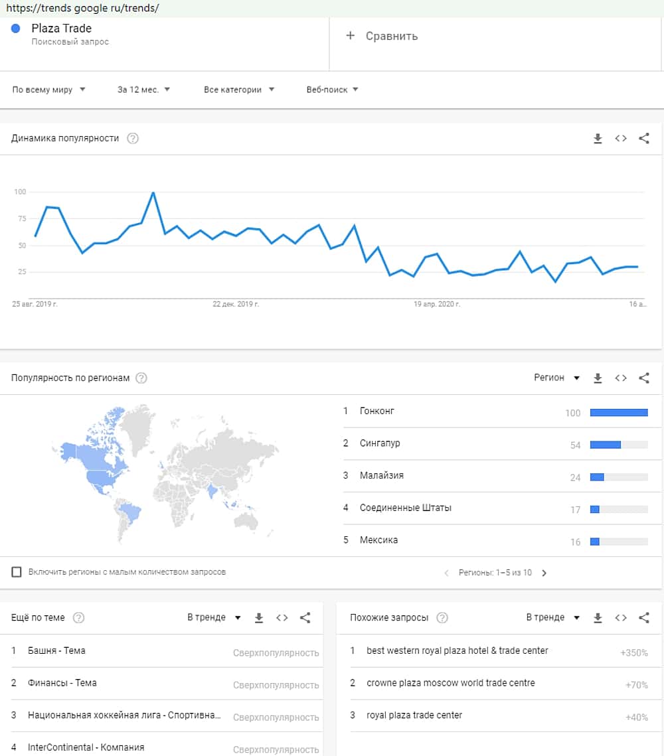This screenshot has height=756, width=664.
Task: Share the Динамика популярности chart
Action: point(643,139)
